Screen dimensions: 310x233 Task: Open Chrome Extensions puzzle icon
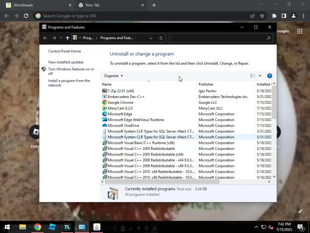coord(274,16)
